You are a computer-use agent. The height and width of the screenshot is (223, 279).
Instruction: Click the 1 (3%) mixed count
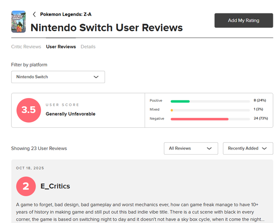pos(258,109)
